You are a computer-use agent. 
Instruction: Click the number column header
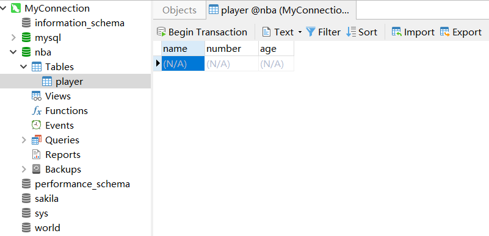[x=231, y=49]
